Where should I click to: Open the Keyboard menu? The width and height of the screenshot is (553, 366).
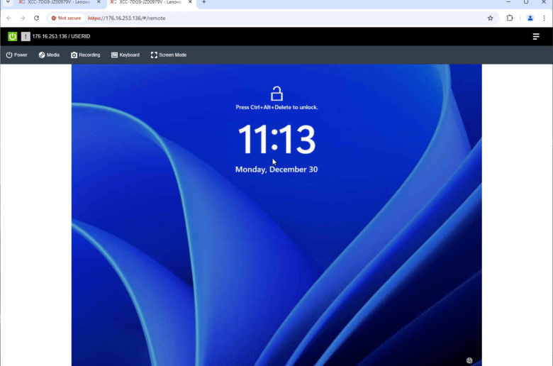(125, 55)
